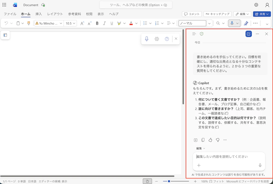The width and height of the screenshot is (273, 184).
Task: Click the zoom slider handle
Action: pyautogui.click(x=169, y=181)
